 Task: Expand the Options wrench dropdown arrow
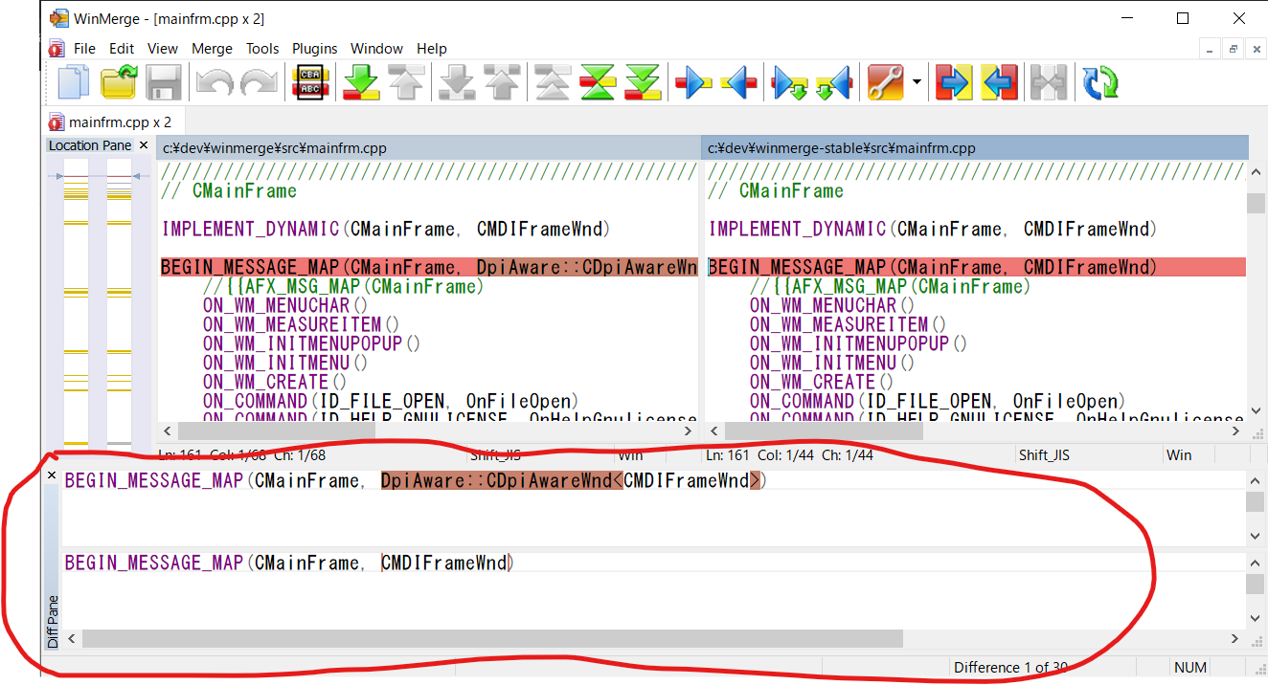click(x=917, y=82)
